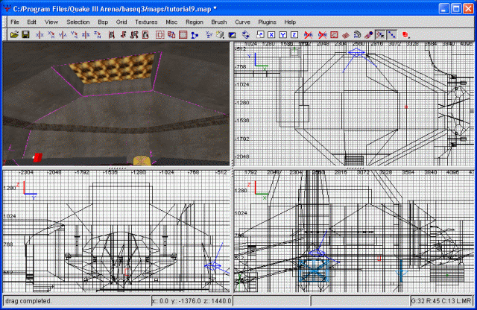Toggle the X axis scale lock
The image size is (477, 310).
pyautogui.click(x=271, y=35)
